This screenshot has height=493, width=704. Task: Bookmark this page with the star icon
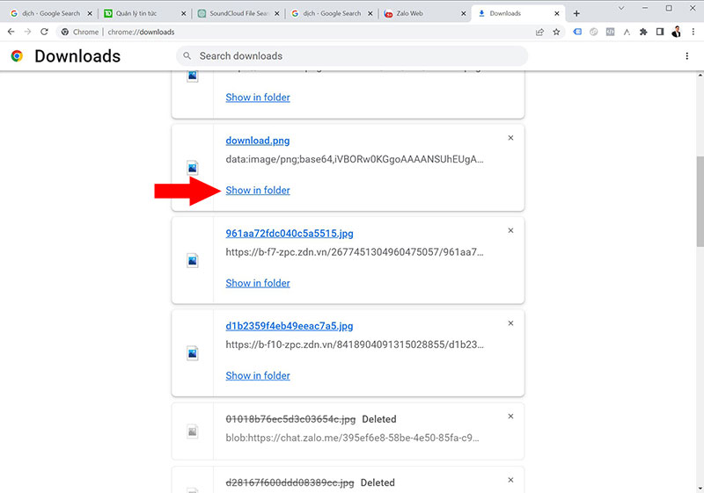[556, 32]
